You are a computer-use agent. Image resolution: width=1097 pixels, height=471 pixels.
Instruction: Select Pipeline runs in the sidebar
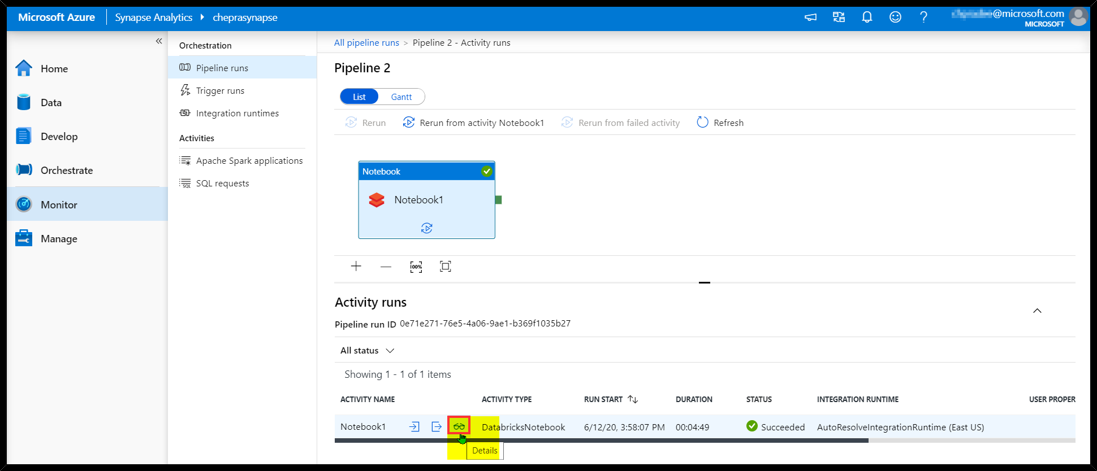[242, 68]
